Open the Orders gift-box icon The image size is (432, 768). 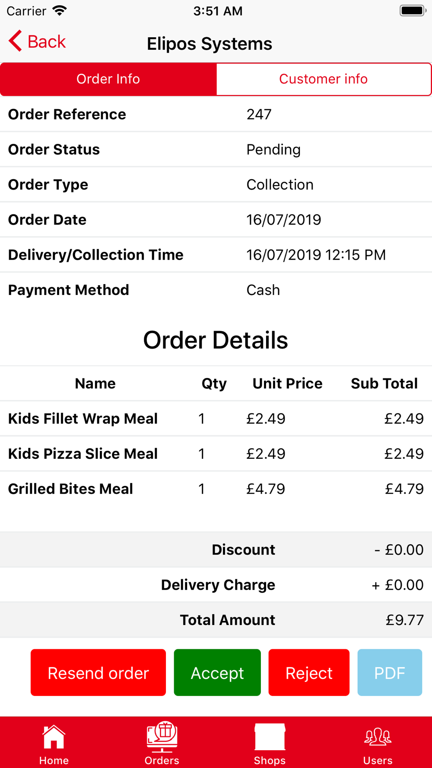162,736
